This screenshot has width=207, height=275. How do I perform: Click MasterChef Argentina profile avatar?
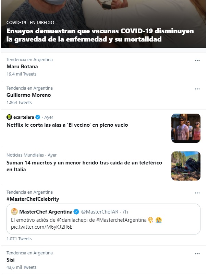pos(14,211)
